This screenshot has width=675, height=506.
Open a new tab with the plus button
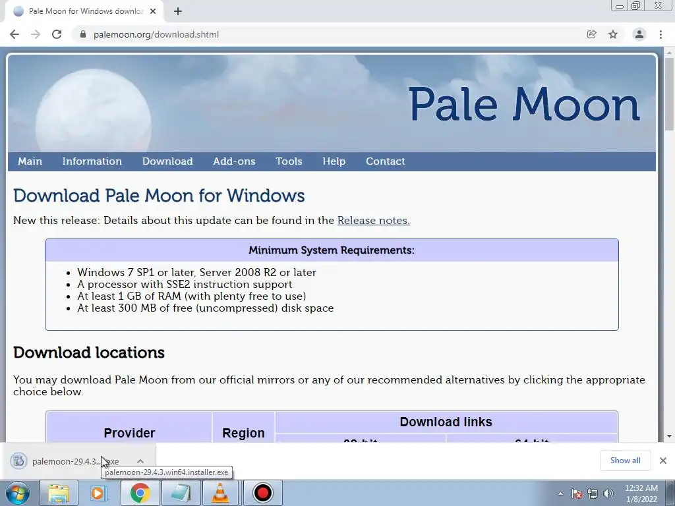(178, 11)
